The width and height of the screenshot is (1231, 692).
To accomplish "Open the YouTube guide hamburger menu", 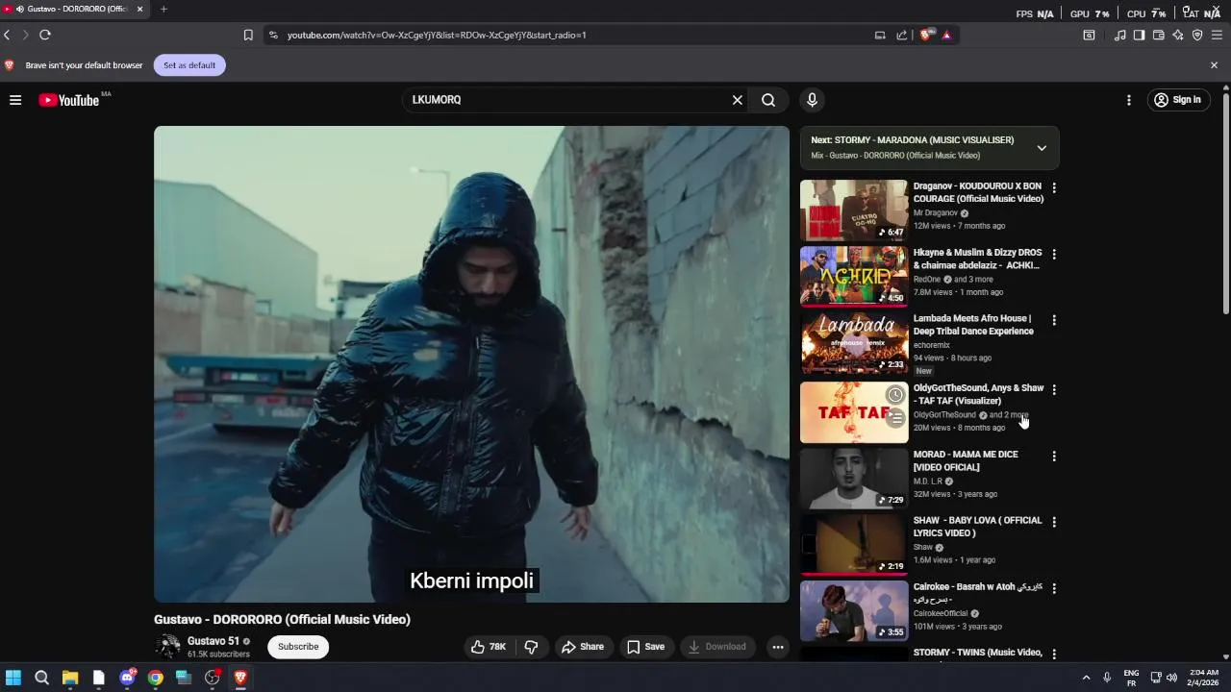I will (15, 100).
